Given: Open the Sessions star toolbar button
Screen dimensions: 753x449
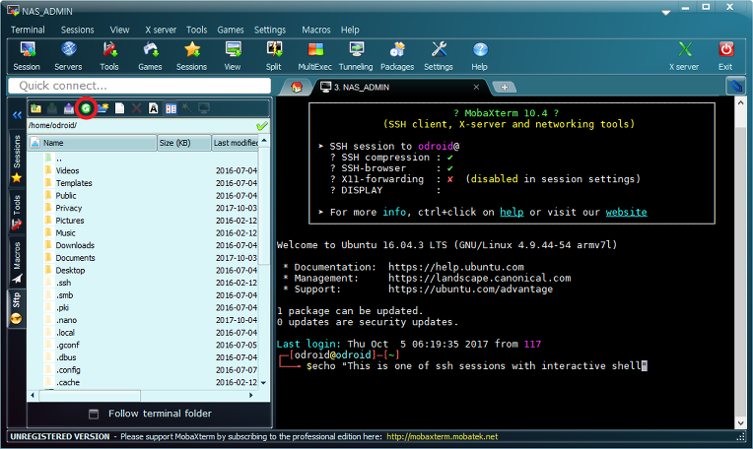Looking at the screenshot, I should tap(191, 56).
